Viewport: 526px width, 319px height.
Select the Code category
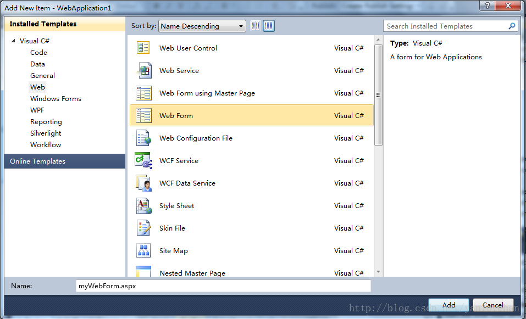coord(38,53)
